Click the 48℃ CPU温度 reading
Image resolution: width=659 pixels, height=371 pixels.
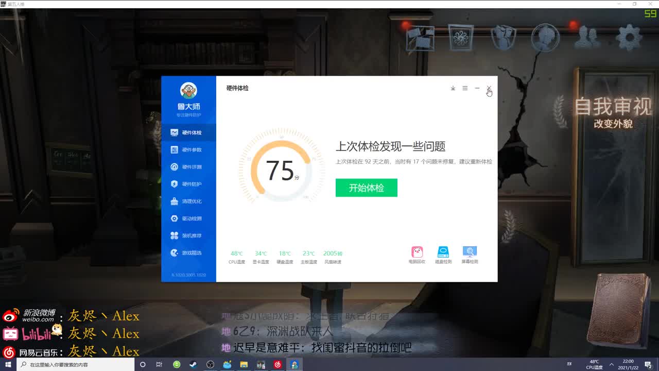pyautogui.click(x=237, y=257)
